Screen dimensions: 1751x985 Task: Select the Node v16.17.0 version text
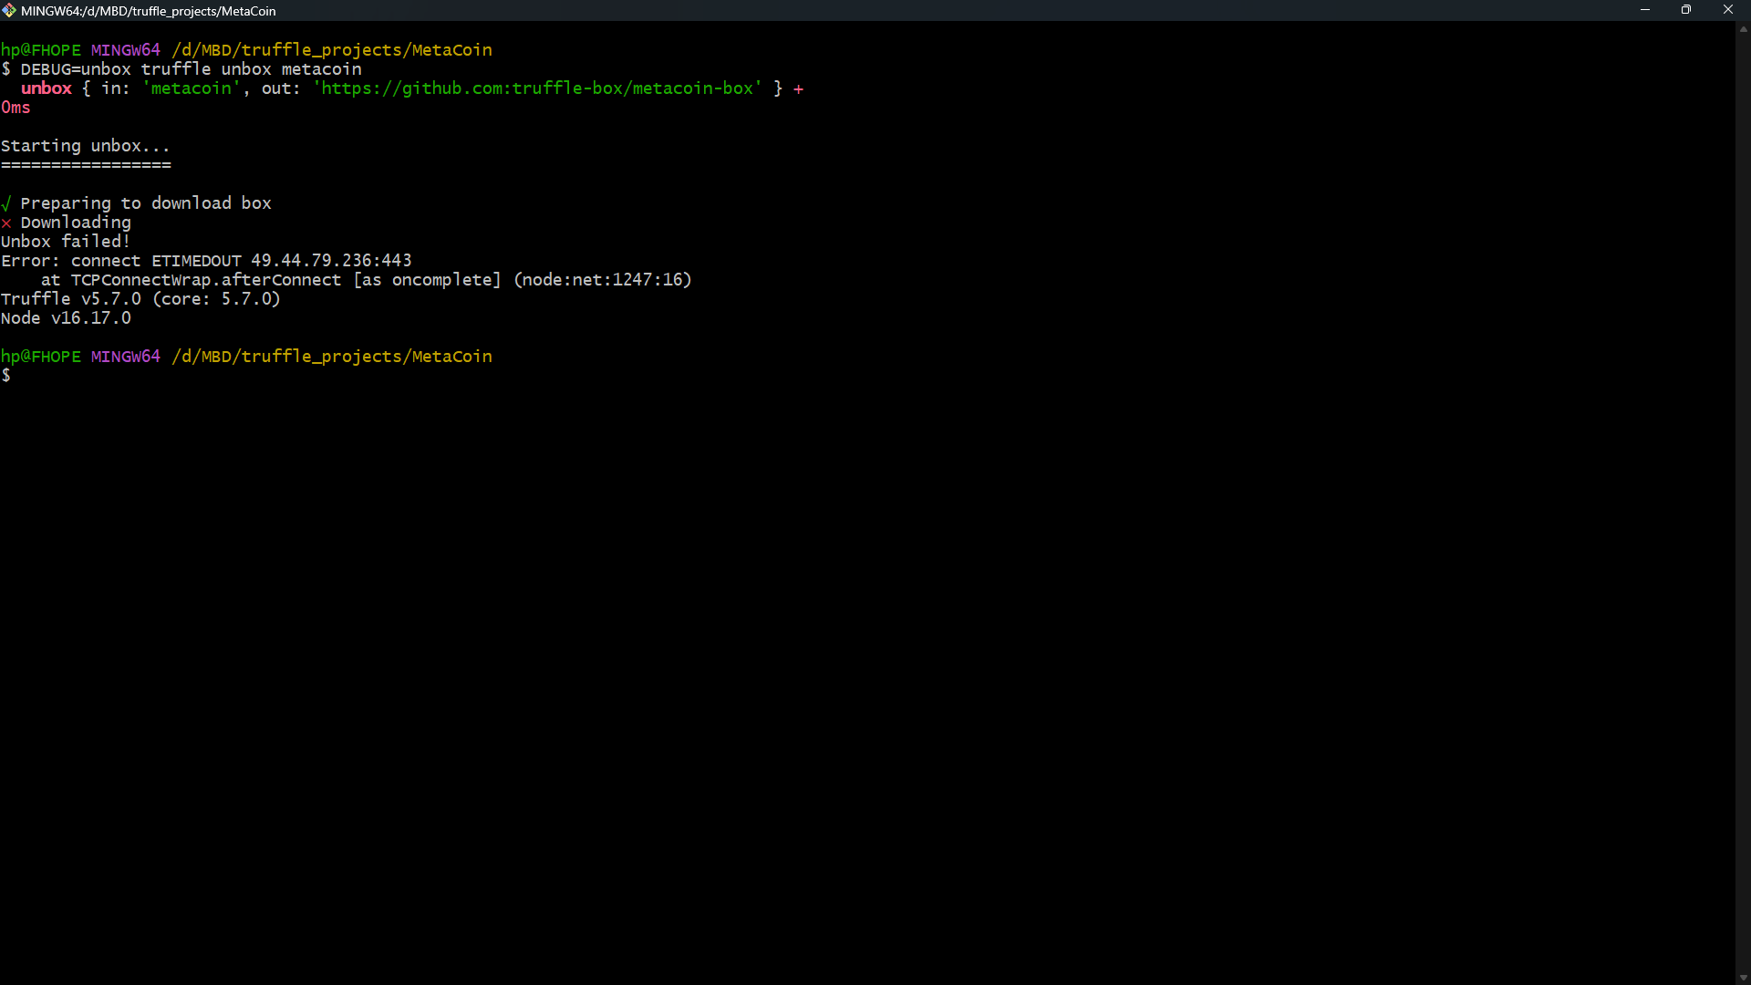(x=66, y=317)
